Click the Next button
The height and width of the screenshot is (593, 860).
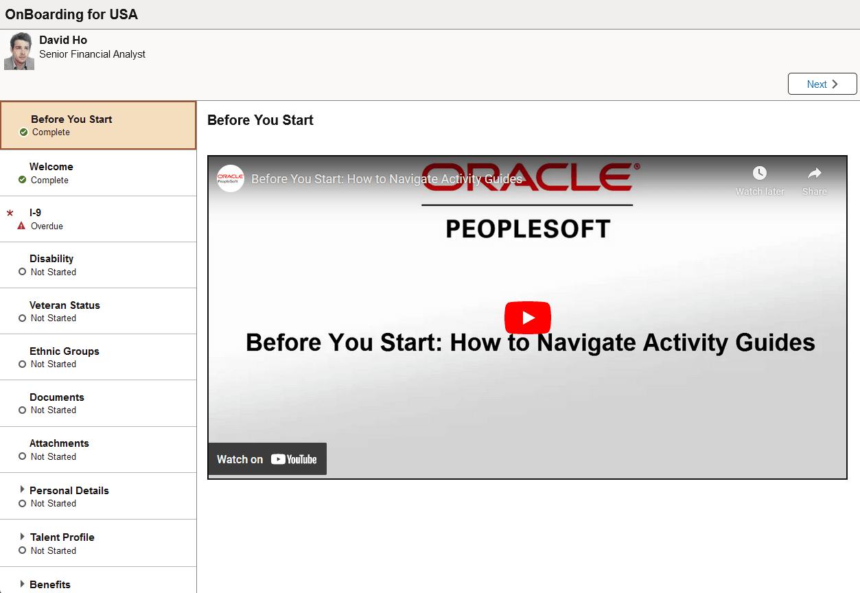coord(822,84)
